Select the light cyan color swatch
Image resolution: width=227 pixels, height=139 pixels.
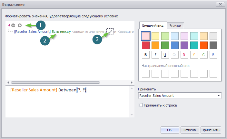click(x=194, y=36)
